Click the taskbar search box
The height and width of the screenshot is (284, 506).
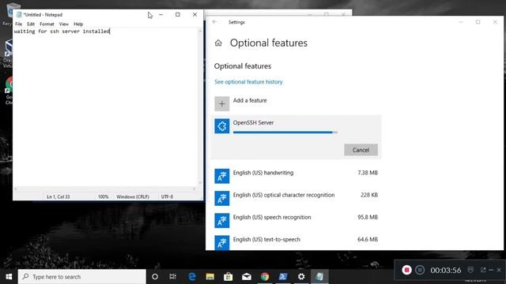pyautogui.click(x=82, y=277)
